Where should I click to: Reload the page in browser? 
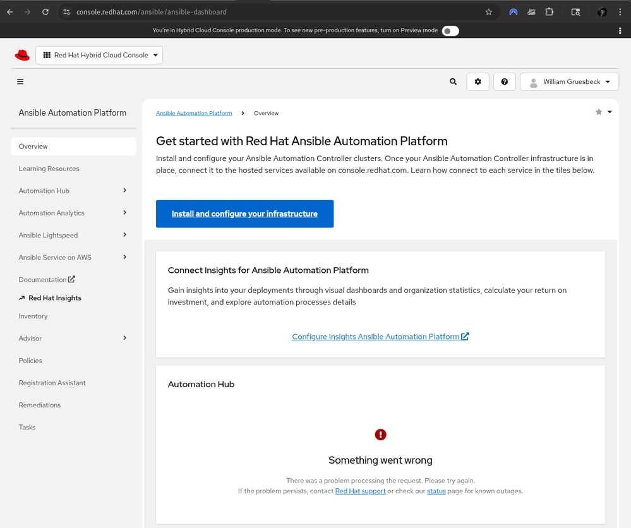tap(45, 12)
